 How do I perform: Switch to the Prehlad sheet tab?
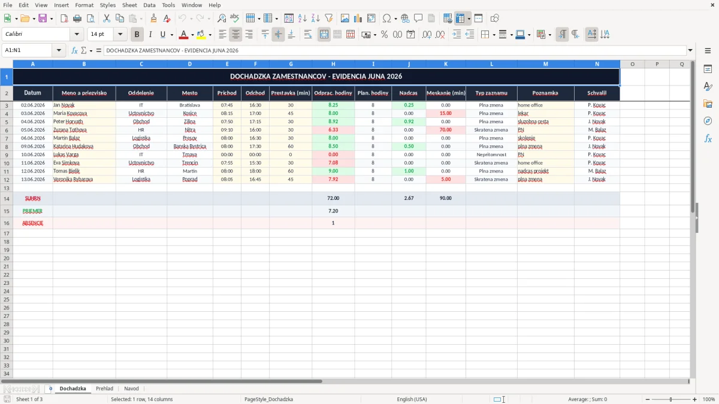click(x=104, y=388)
